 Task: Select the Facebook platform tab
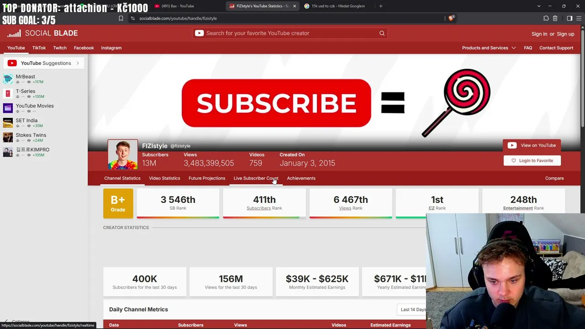[x=84, y=48]
